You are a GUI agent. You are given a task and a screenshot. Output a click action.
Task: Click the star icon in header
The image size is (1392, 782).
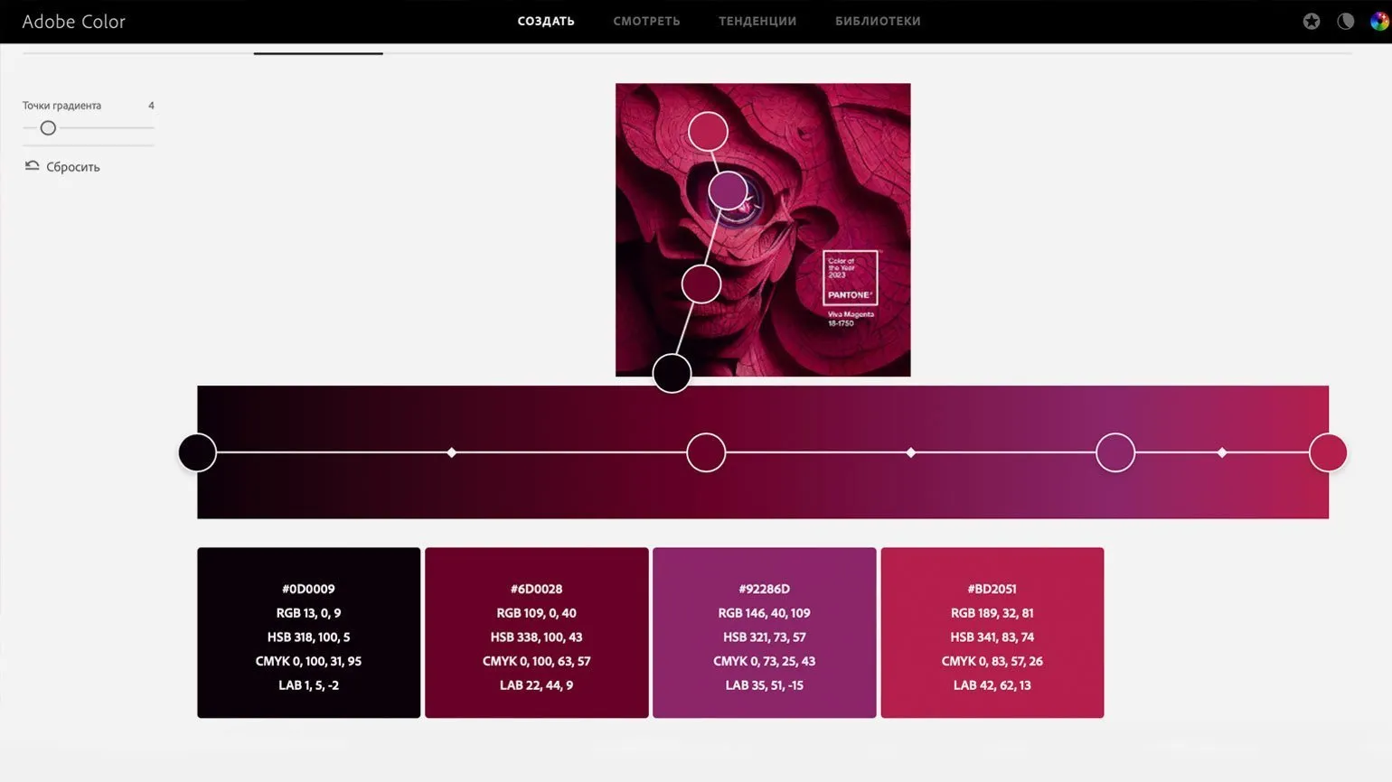1311,22
